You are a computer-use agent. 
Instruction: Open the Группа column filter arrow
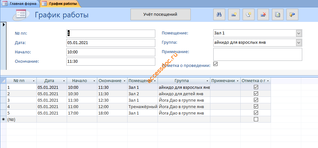click(207, 81)
